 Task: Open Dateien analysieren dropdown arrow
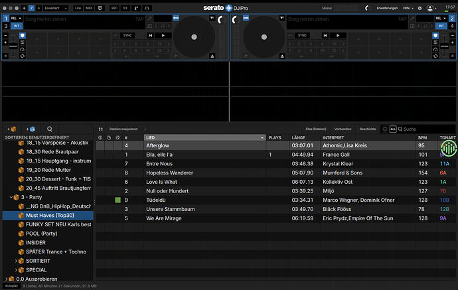tap(145, 129)
